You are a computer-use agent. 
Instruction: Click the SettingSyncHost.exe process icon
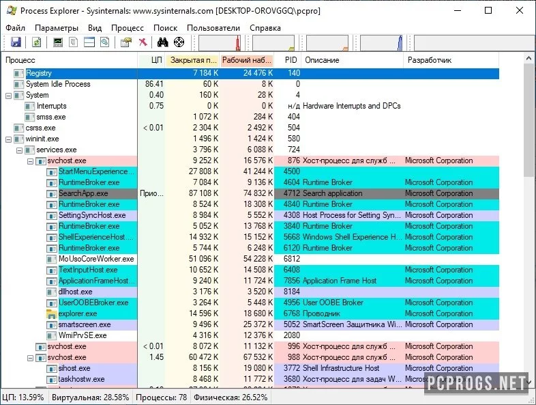tap(52, 215)
